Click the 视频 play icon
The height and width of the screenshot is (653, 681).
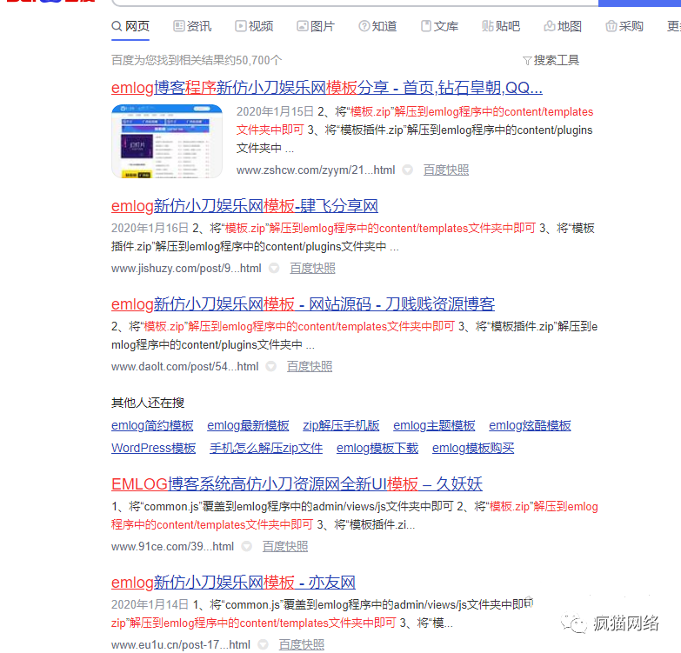tap(240, 26)
